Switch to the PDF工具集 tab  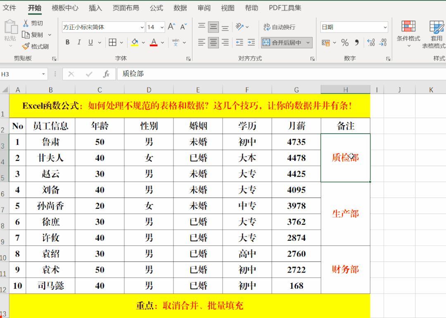click(x=285, y=8)
